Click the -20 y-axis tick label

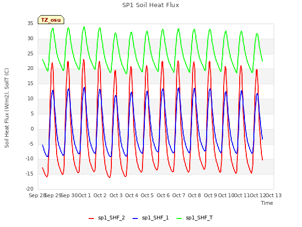coord(29,189)
